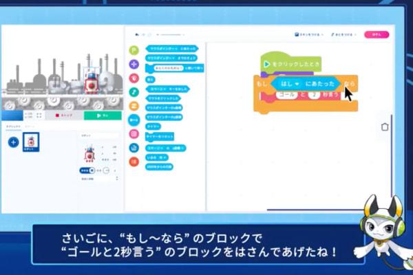The image size is (413, 275).
Task: Select the タイマー reporter palette block
Action: (x=153, y=126)
